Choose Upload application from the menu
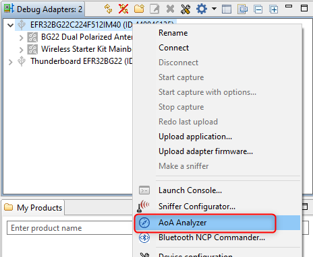313x257 pixels. pyautogui.click(x=195, y=137)
